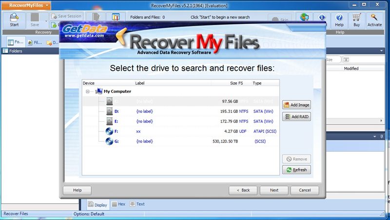
Task: Switch to the Deleted view tab
Action: pyautogui.click(x=52, y=42)
